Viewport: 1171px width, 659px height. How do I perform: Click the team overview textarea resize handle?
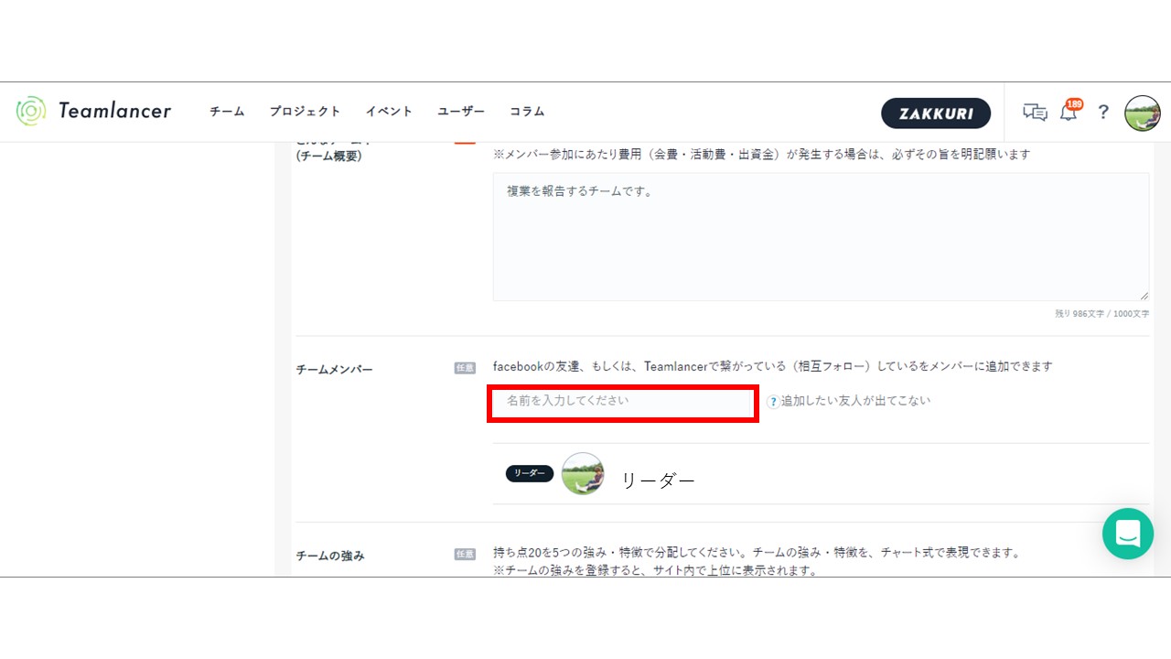click(1144, 296)
